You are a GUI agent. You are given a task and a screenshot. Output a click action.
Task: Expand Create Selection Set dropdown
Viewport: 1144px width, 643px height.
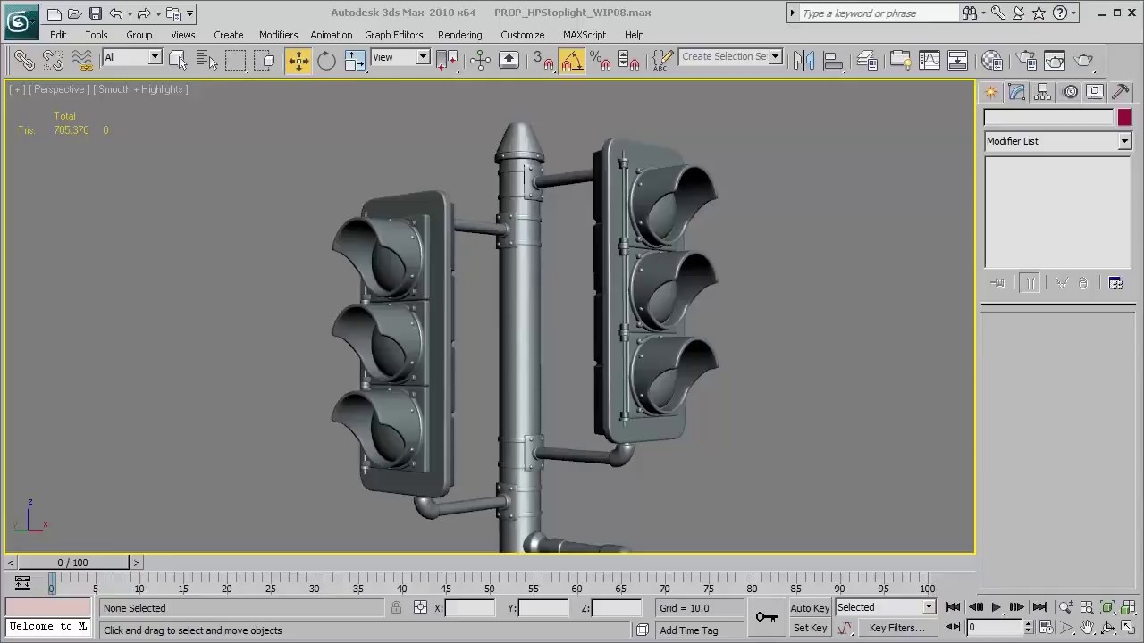[775, 56]
